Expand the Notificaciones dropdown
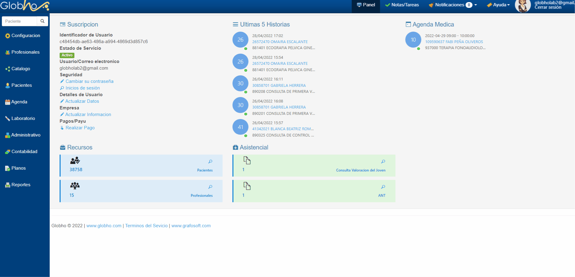575x277 pixels. coord(453,5)
